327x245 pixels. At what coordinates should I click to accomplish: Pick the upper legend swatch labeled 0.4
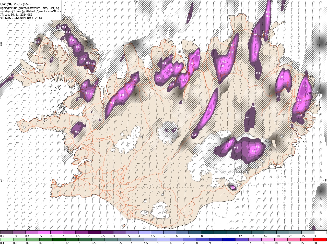[x=32, y=232]
